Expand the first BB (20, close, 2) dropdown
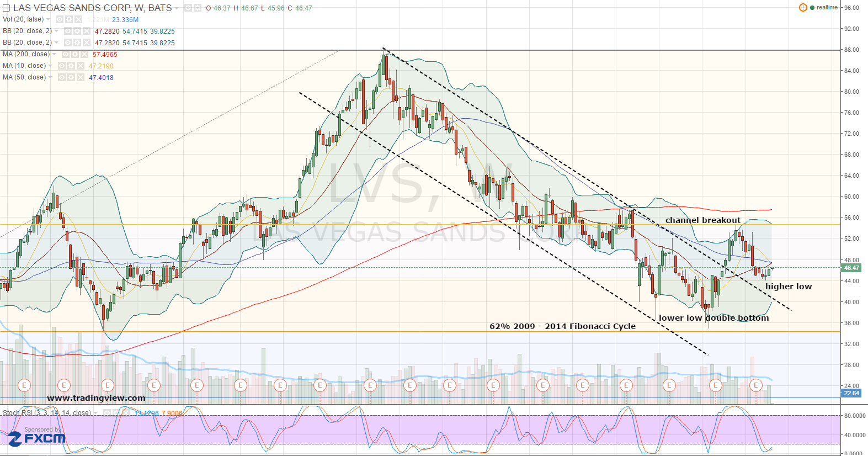This screenshot has width=868, height=456. (56, 31)
